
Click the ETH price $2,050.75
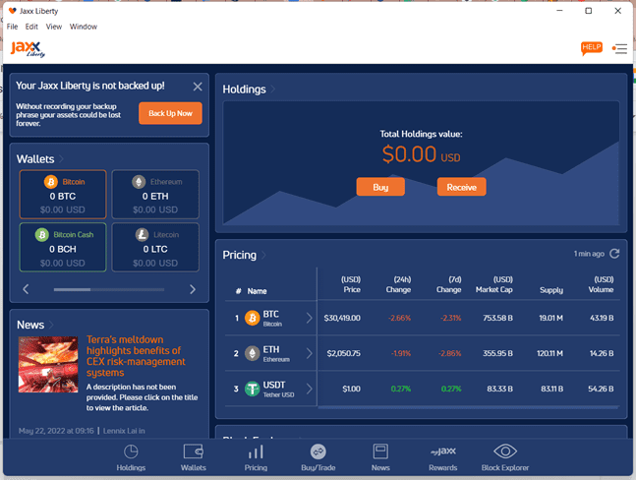(x=343, y=353)
